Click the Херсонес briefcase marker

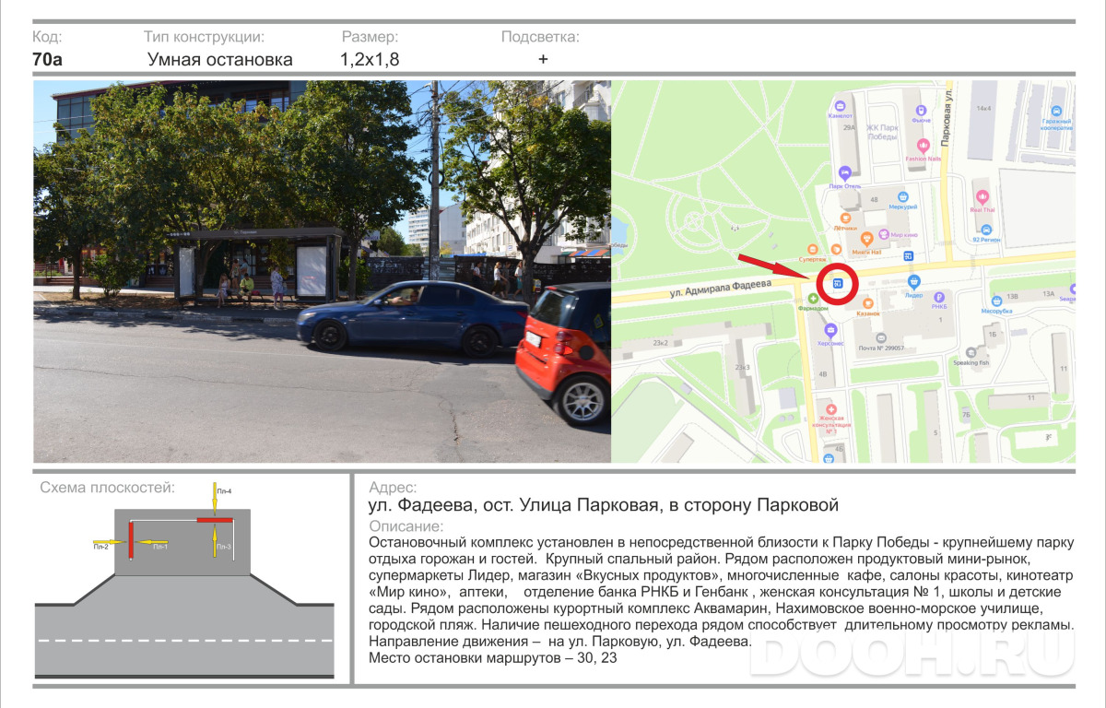tap(829, 329)
